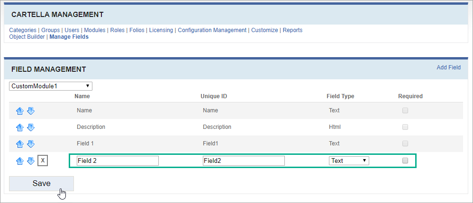Image resolution: width=473 pixels, height=203 pixels.
Task: Open the Users section
Action: [x=72, y=30]
